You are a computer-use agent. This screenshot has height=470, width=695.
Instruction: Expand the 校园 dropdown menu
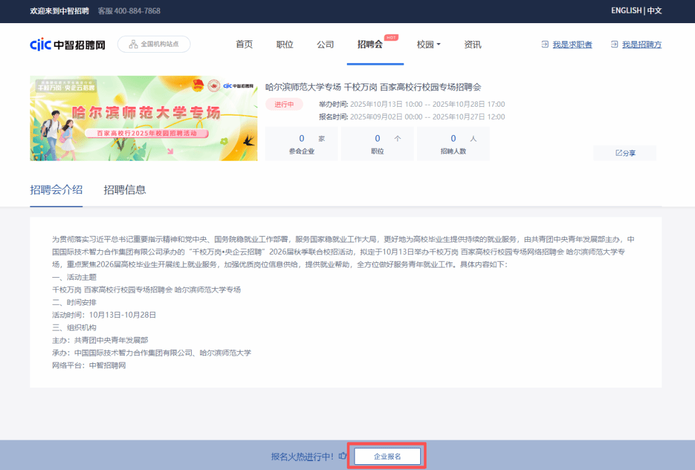click(x=429, y=44)
